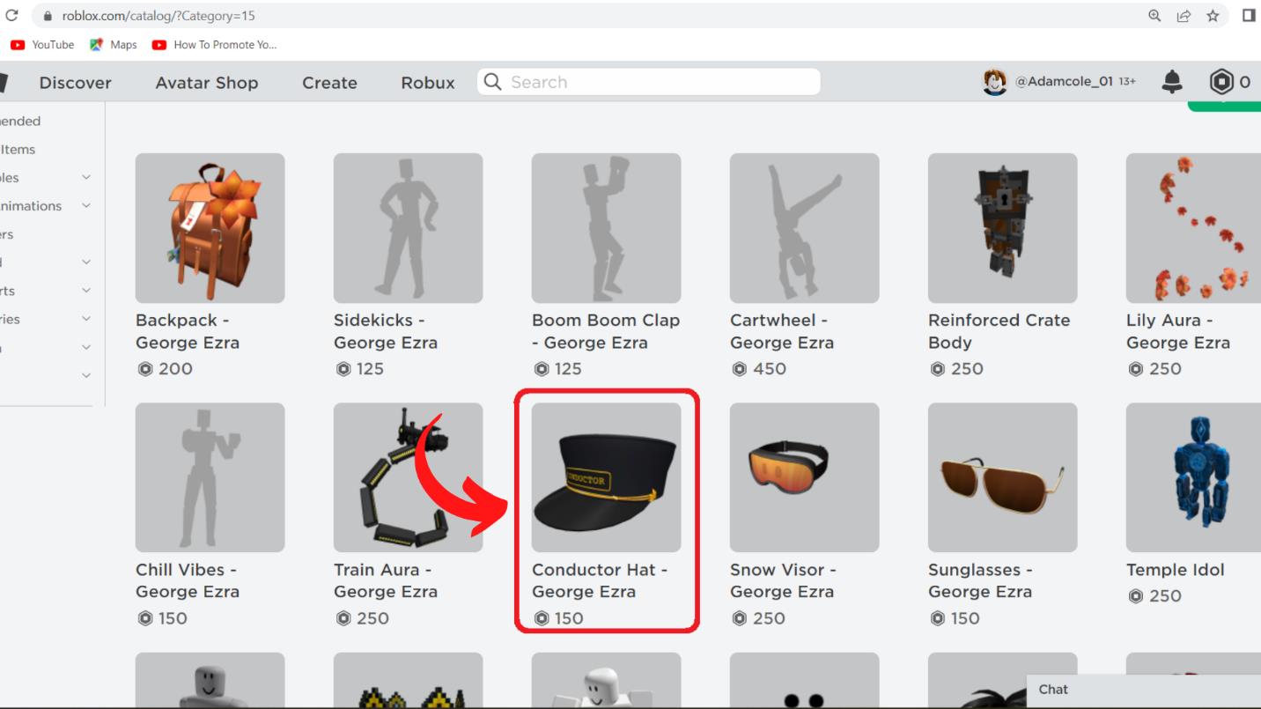Select the Recommended sidebar item
Screen dimensions: 1261x709
[x=20, y=121]
